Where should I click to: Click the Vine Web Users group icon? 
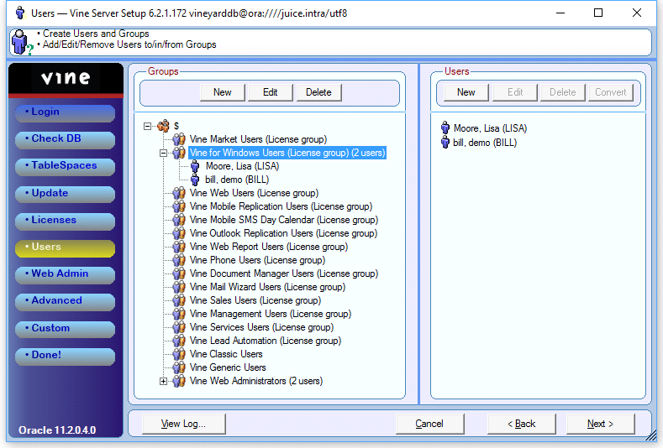click(179, 193)
